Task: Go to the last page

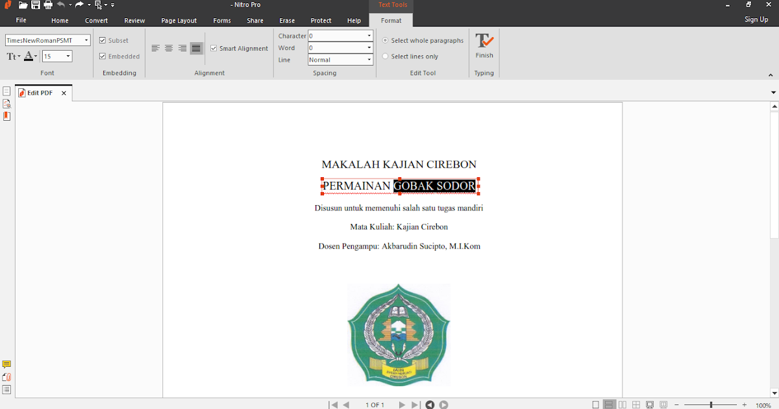Action: pyautogui.click(x=415, y=404)
